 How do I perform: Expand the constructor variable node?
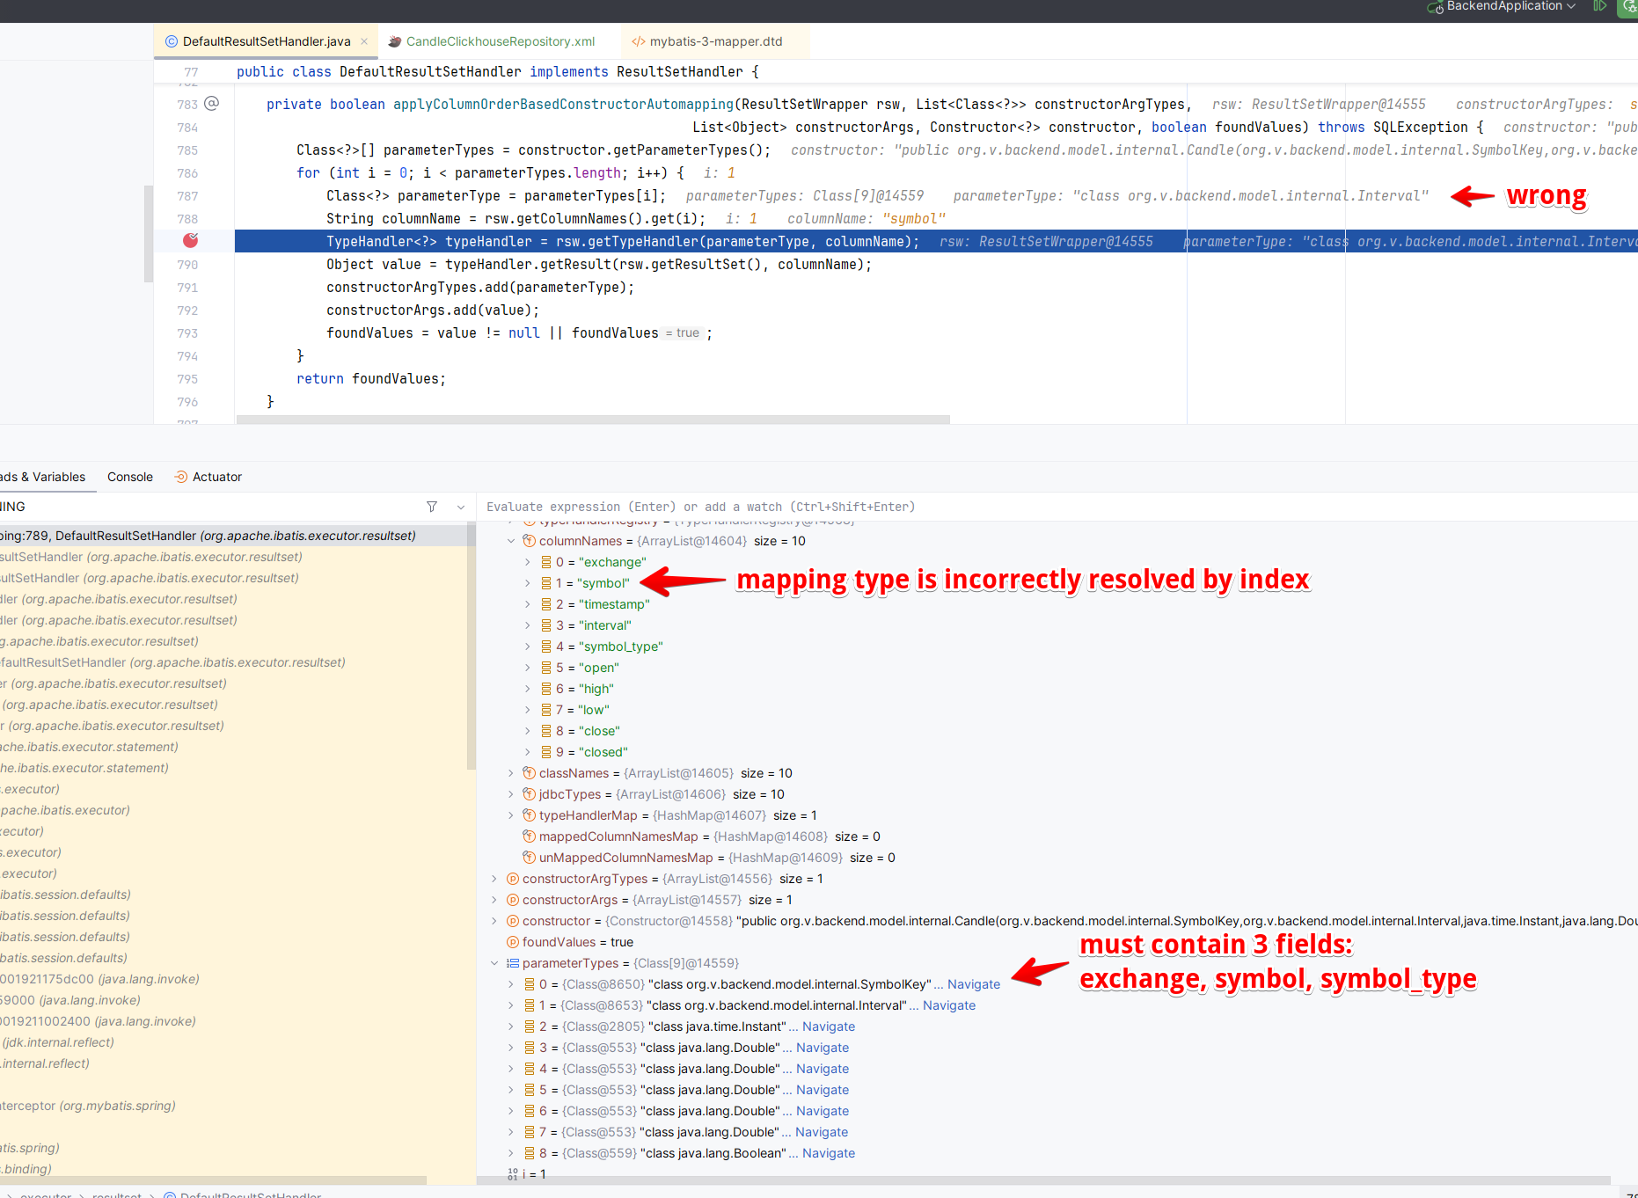(494, 921)
